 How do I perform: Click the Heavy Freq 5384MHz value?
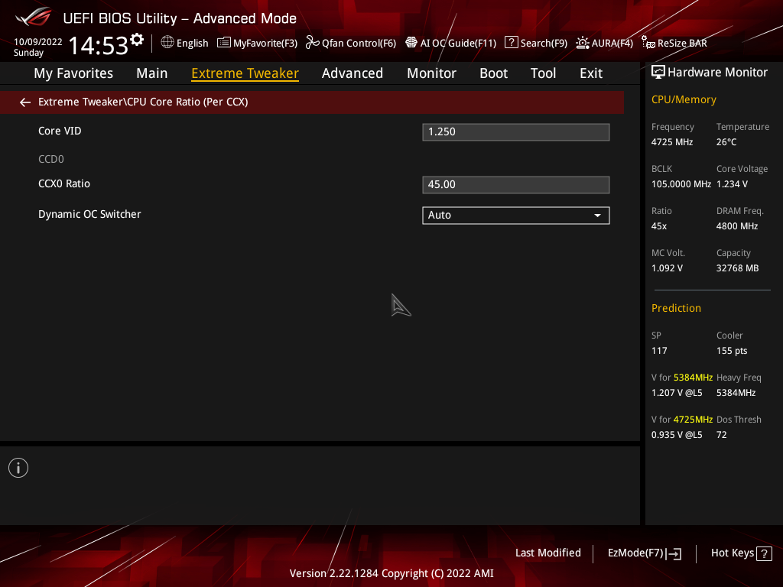[736, 393]
